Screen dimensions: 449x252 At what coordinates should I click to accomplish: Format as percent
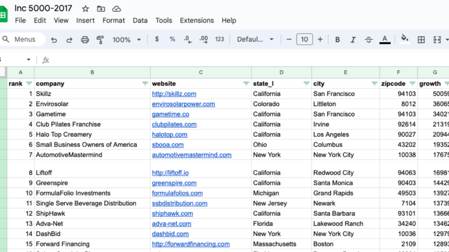tap(172, 39)
